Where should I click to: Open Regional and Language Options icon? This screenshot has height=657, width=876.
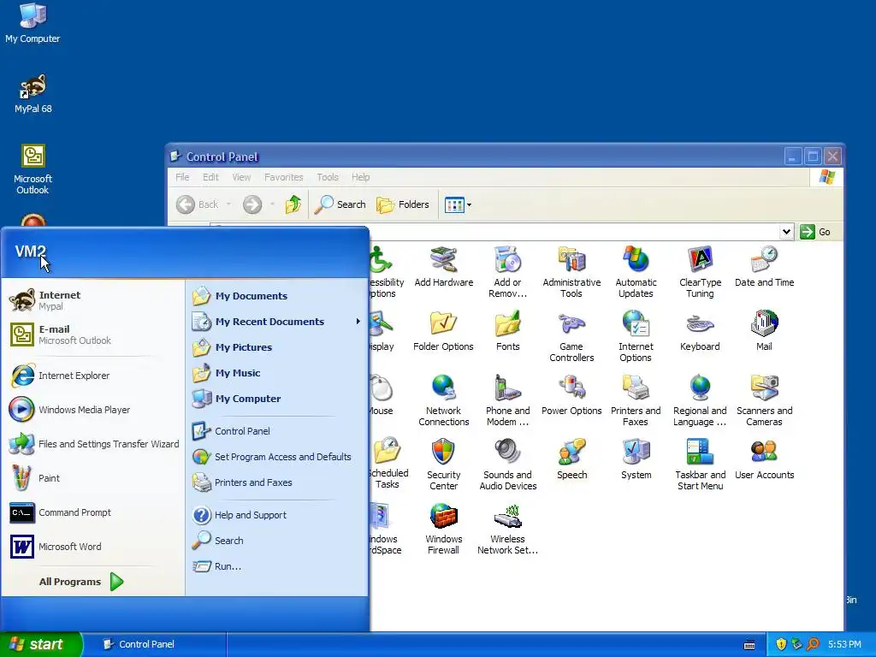click(x=700, y=401)
